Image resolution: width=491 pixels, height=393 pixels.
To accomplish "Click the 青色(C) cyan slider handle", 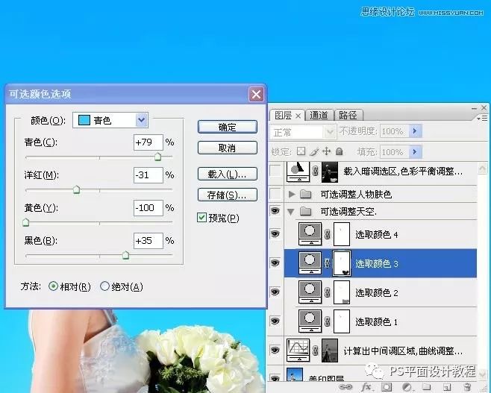I will tap(158, 156).
